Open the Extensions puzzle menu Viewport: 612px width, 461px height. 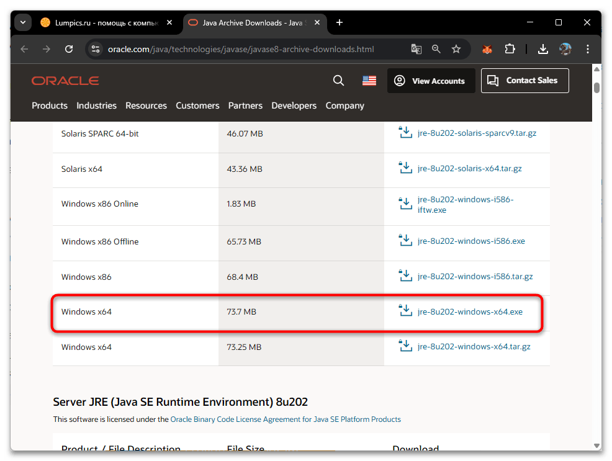510,49
